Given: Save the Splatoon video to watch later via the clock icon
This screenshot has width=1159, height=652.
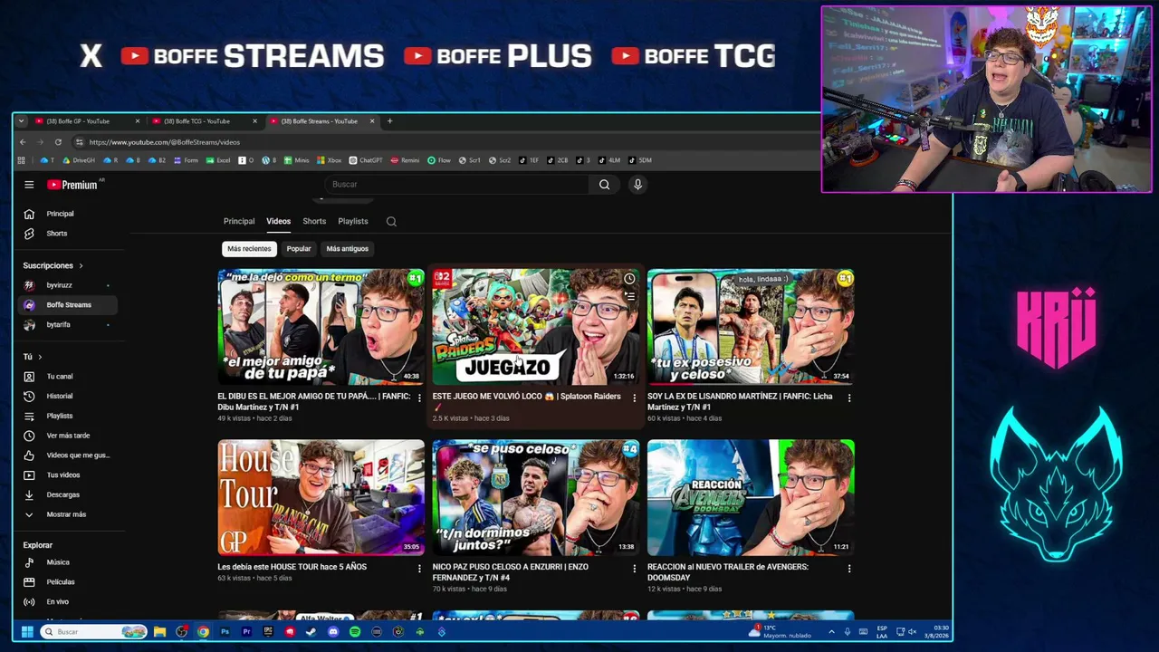Looking at the screenshot, I should click(629, 279).
